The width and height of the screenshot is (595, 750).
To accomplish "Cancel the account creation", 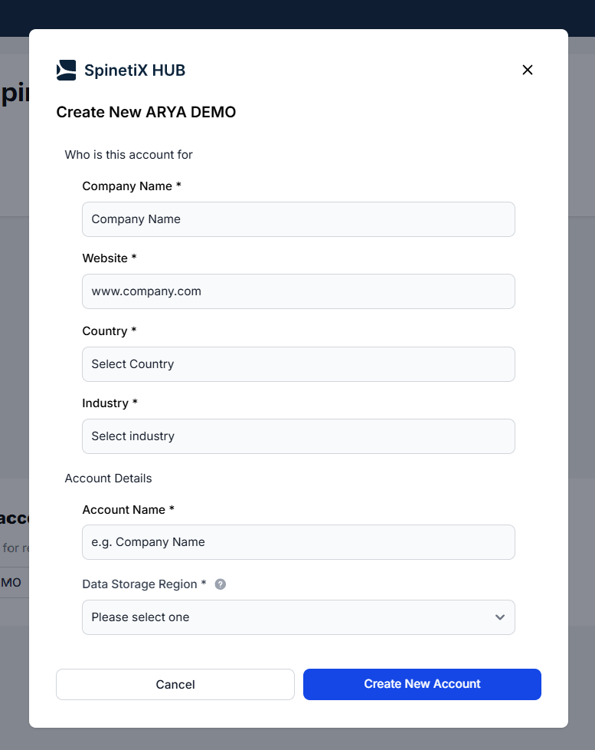I will tap(175, 685).
